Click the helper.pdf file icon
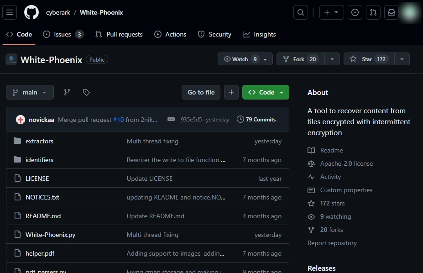This screenshot has width=423, height=273. (x=17, y=253)
